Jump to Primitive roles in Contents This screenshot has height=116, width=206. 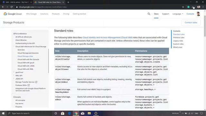pyautogui.click(x=179, y=37)
